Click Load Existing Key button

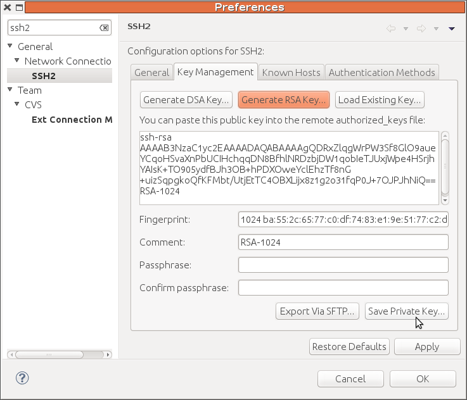point(380,100)
